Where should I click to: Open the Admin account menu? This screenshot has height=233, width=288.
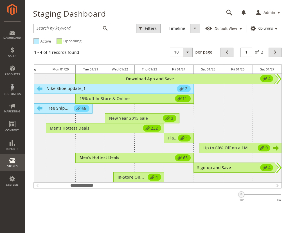pos(268,13)
